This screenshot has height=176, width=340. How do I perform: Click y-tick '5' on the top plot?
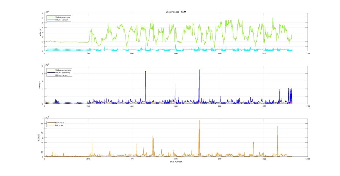(43, 28)
